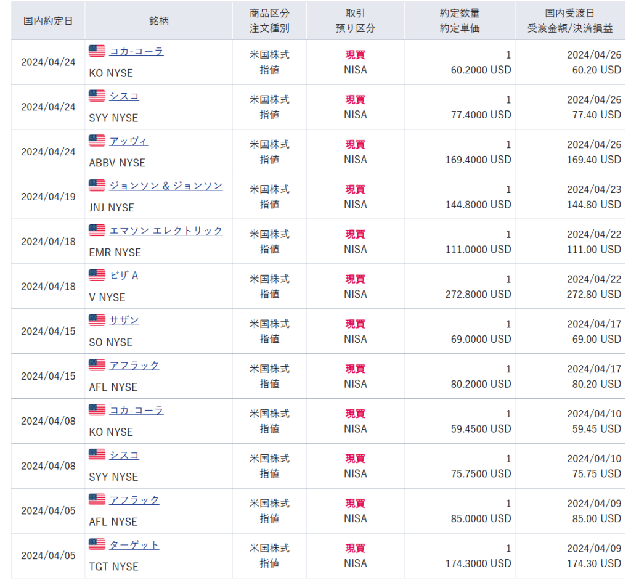
Task: Select the 国内約定日 column header
Action: click(48, 21)
